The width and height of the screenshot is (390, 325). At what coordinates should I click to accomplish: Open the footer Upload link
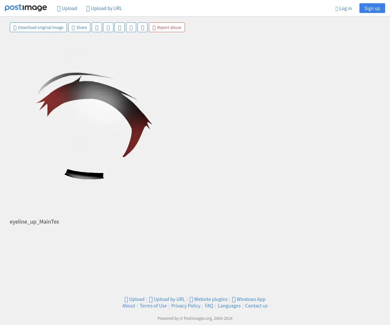click(x=135, y=299)
